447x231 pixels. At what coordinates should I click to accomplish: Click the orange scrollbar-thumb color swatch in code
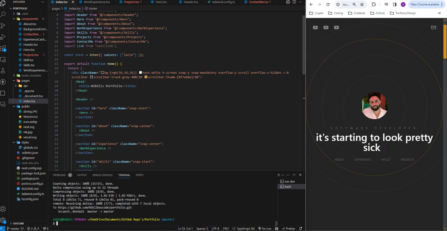pyautogui.click(x=146, y=77)
